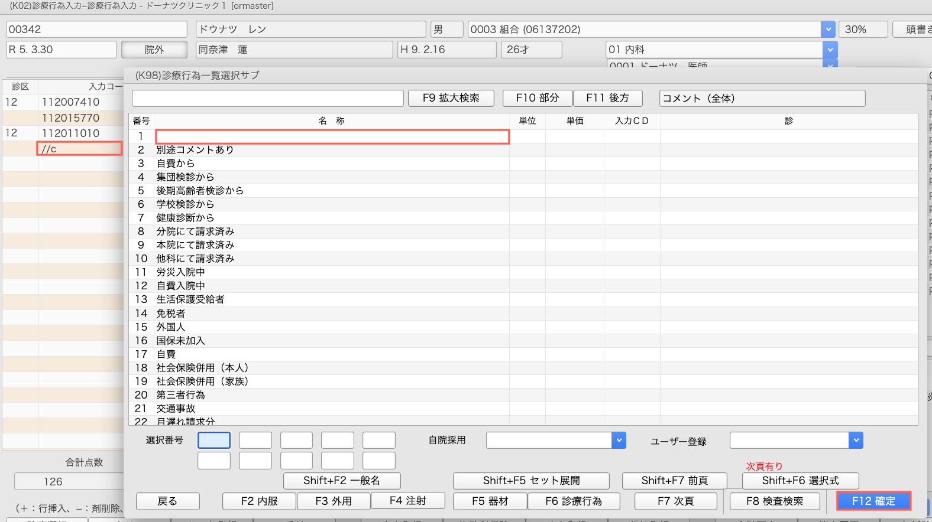The width and height of the screenshot is (932, 522).
Task: Click the F12 確定 confirm button
Action: coord(873,501)
